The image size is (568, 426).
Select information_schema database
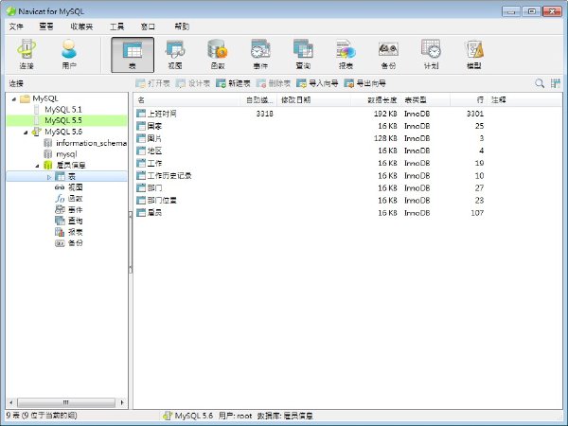coord(91,143)
